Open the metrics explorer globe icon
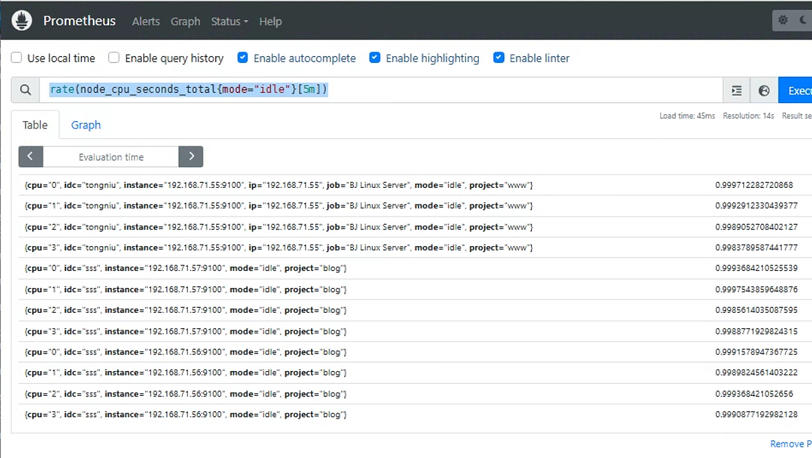The height and width of the screenshot is (458, 812). point(765,90)
